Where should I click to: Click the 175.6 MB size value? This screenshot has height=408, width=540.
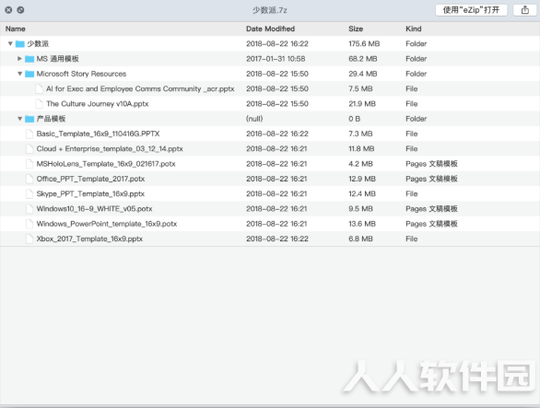pyautogui.click(x=364, y=43)
